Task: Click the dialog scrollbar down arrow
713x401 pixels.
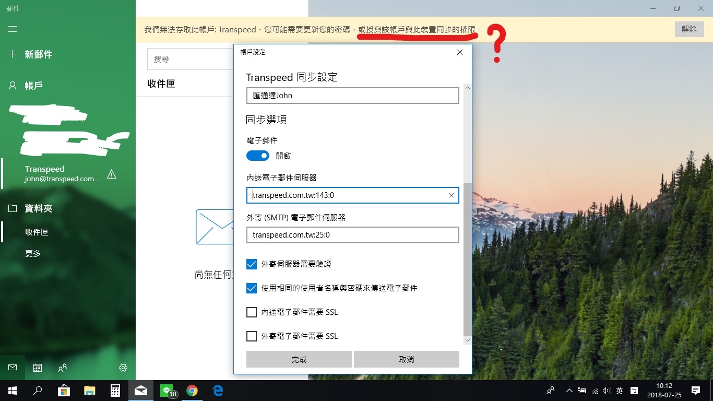Action: pos(468,340)
